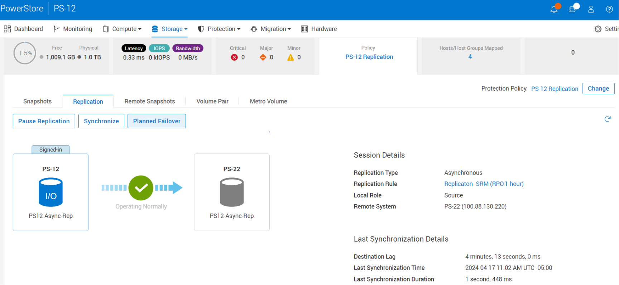619x285 pixels.
Task: Click the Planned Failover button
Action: tap(157, 121)
